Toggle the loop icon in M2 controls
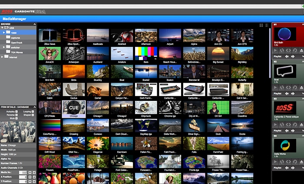 point(282,87)
